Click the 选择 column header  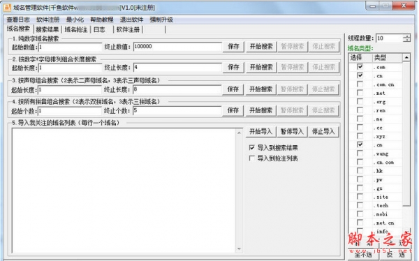coord(360,57)
